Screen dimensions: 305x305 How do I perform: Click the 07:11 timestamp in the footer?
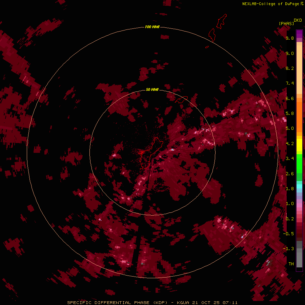click(x=230, y=303)
